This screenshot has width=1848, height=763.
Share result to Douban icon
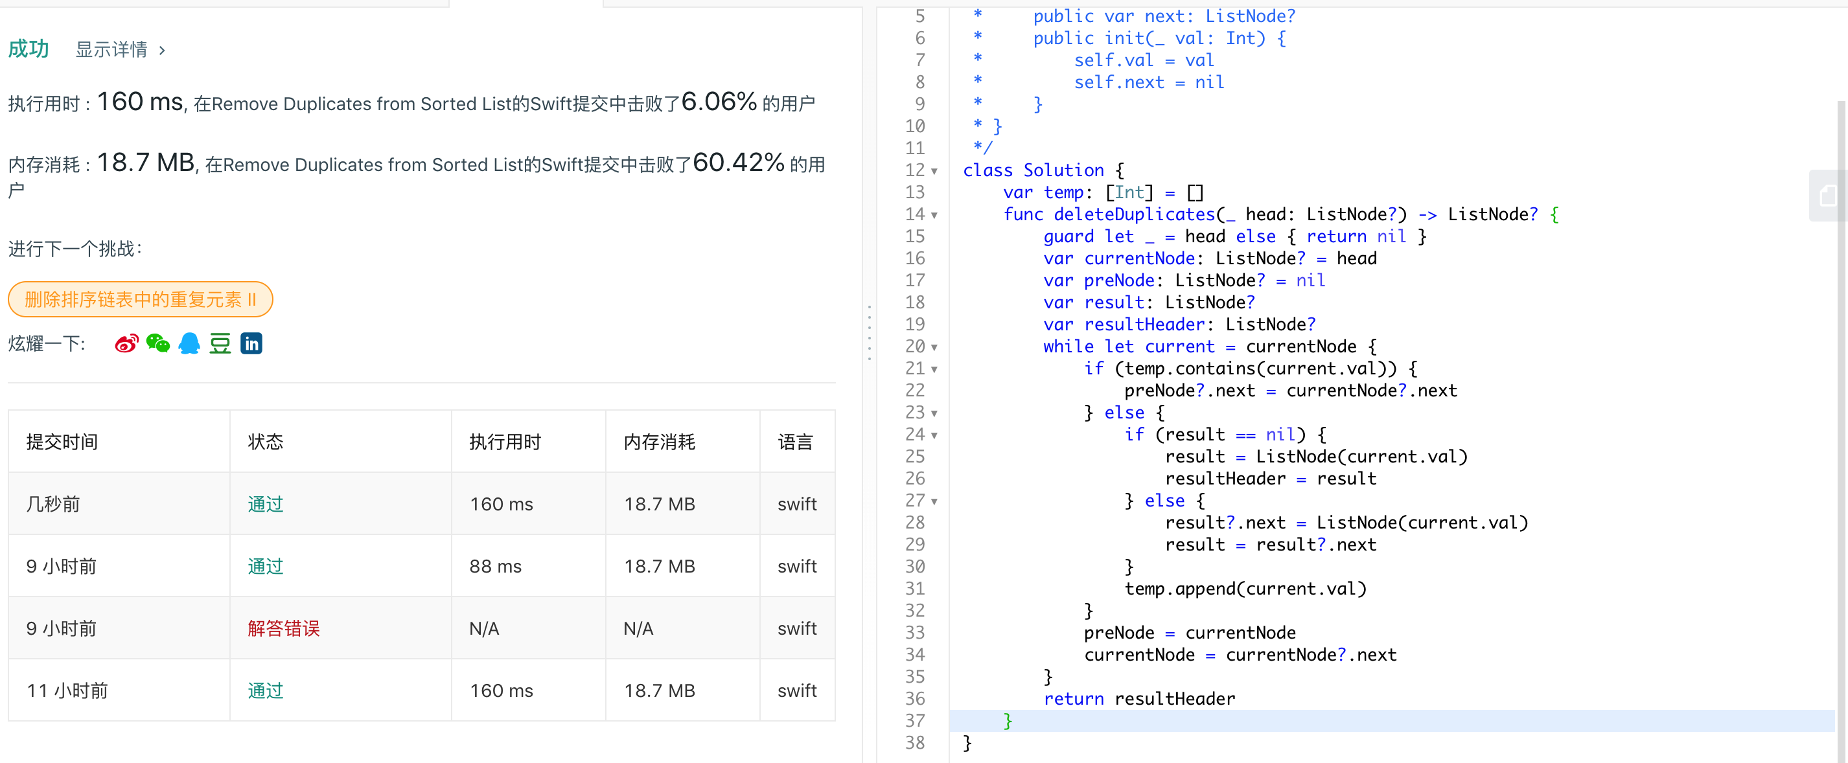220,343
